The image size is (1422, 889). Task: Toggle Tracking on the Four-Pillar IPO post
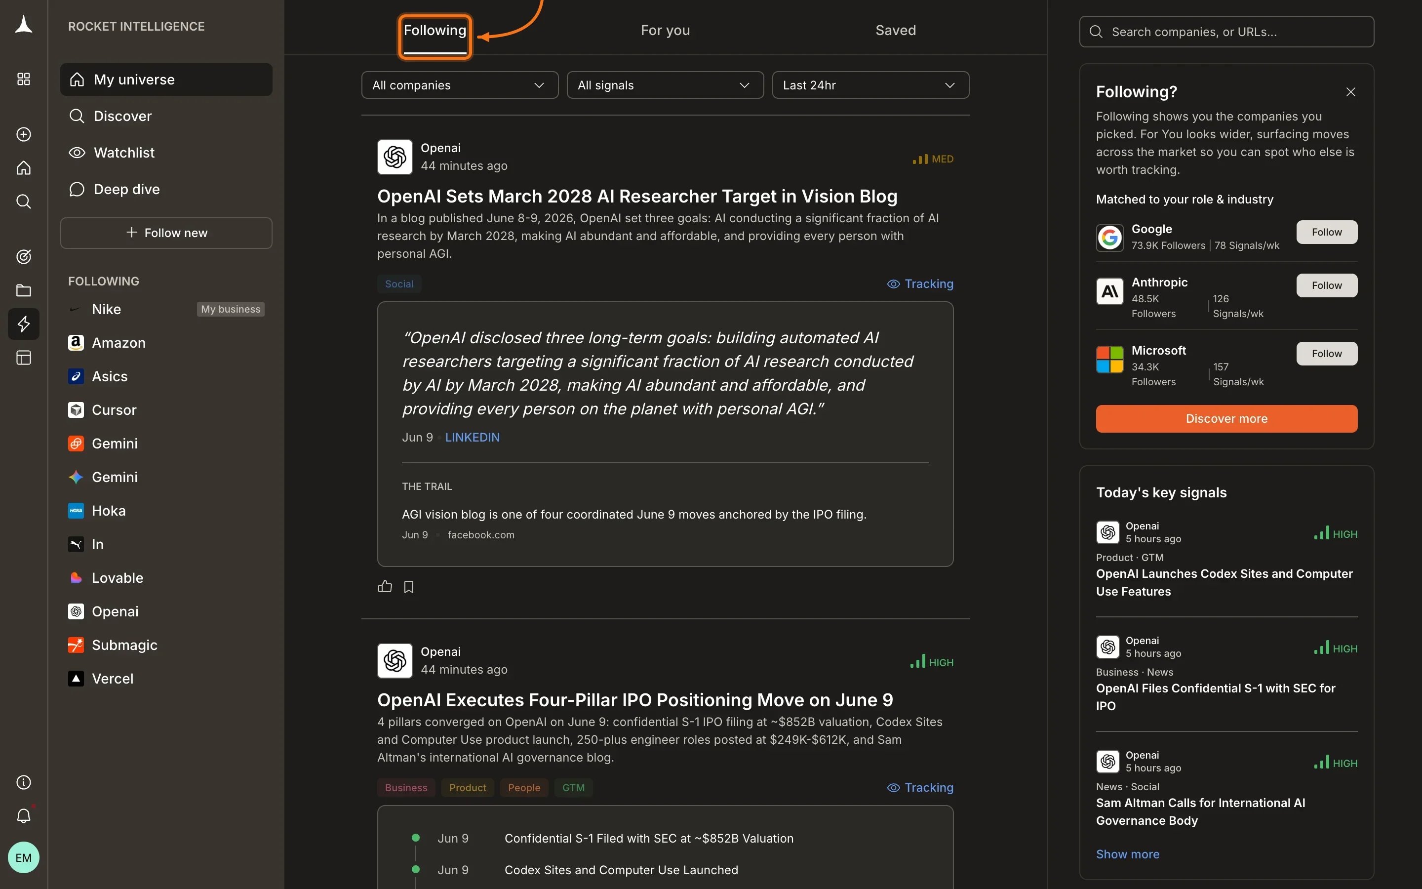[920, 787]
